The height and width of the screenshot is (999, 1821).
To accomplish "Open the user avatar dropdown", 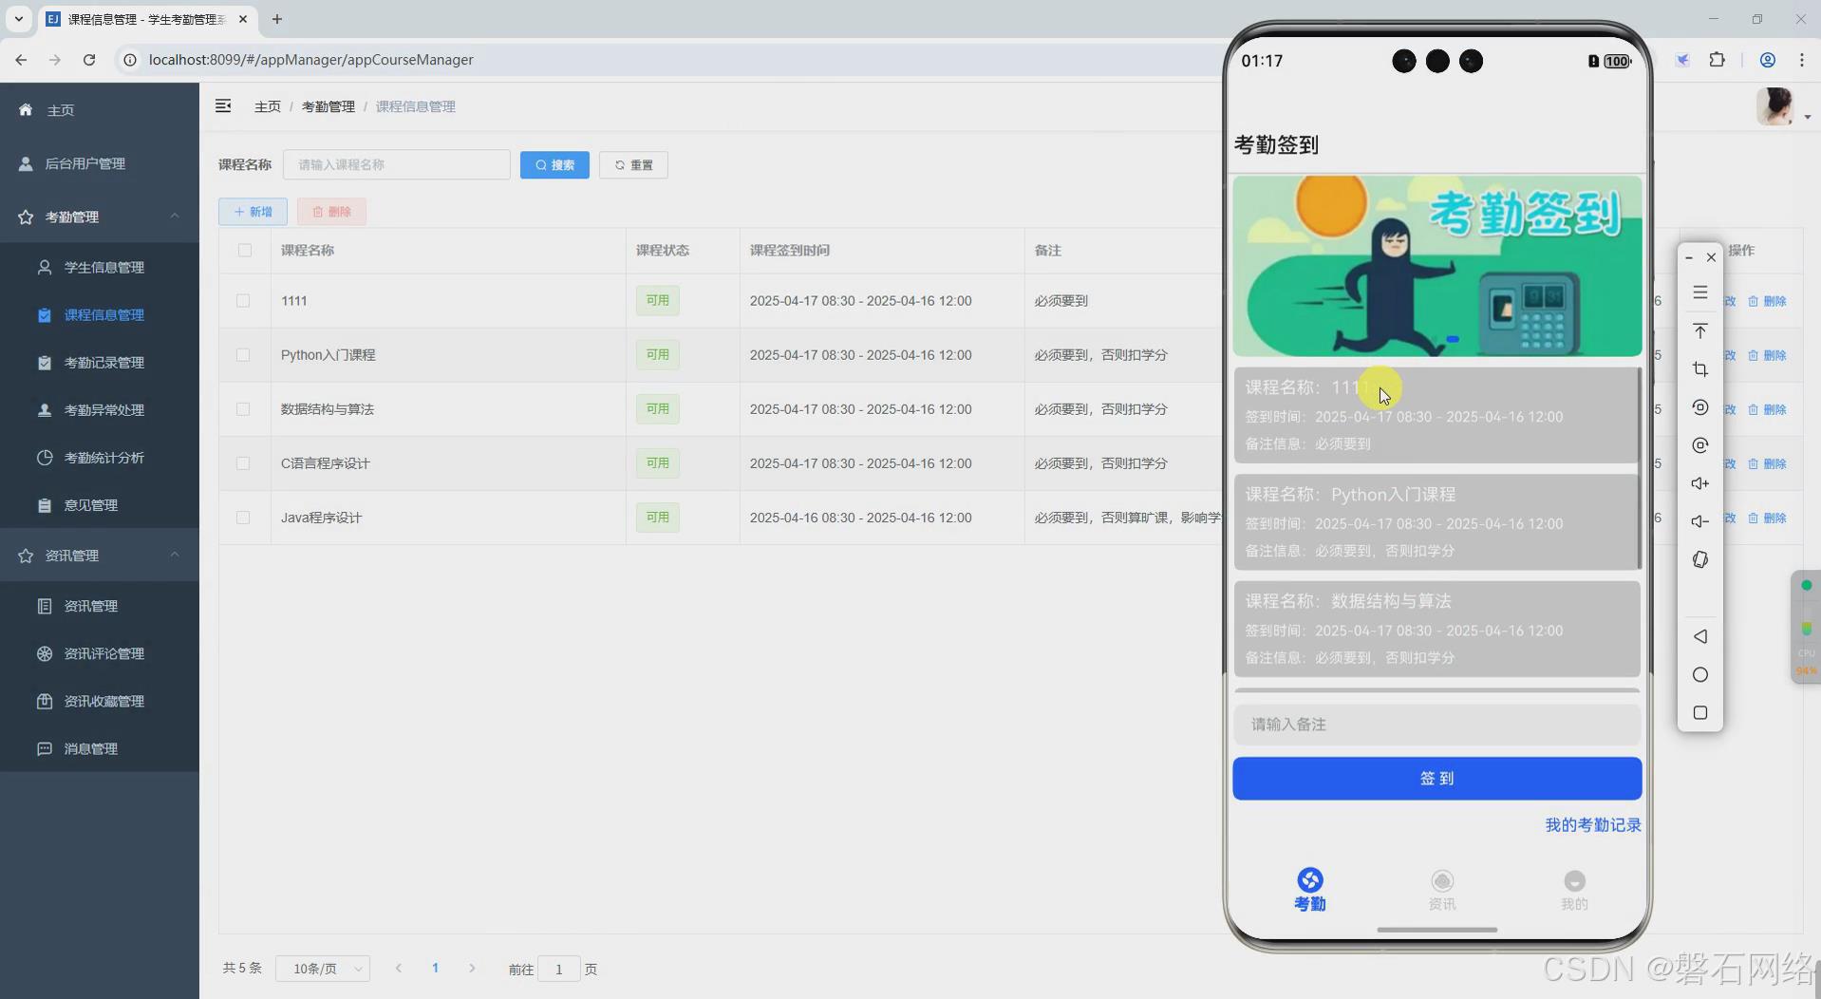I will (x=1783, y=106).
